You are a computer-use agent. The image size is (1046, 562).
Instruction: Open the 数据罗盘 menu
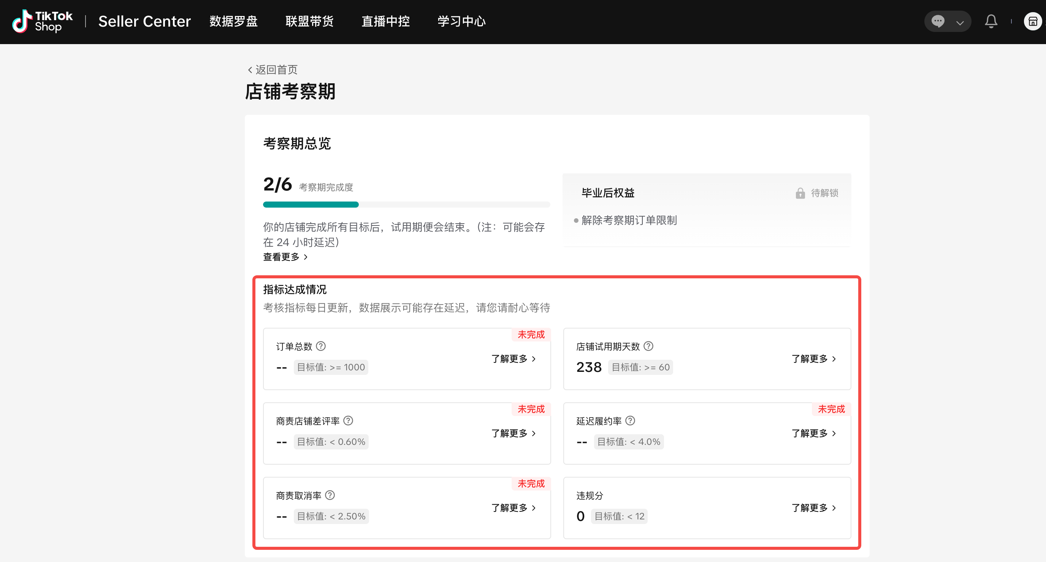pos(233,21)
